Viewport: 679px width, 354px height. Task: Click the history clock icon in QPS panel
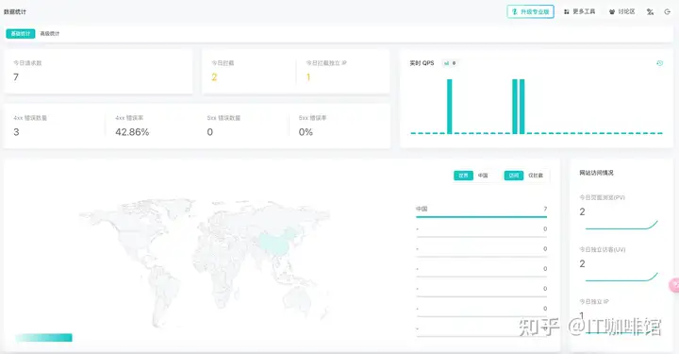(659, 63)
